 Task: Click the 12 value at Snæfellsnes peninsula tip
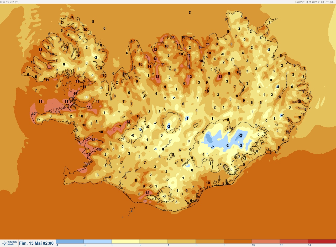point(34,114)
